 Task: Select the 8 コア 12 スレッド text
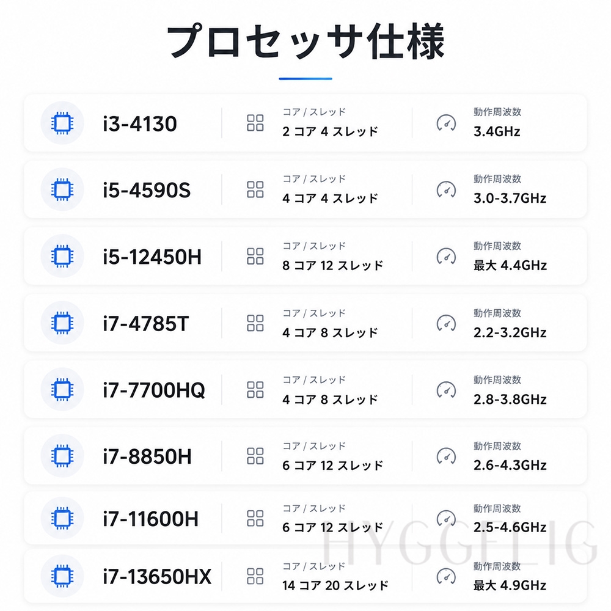click(333, 265)
